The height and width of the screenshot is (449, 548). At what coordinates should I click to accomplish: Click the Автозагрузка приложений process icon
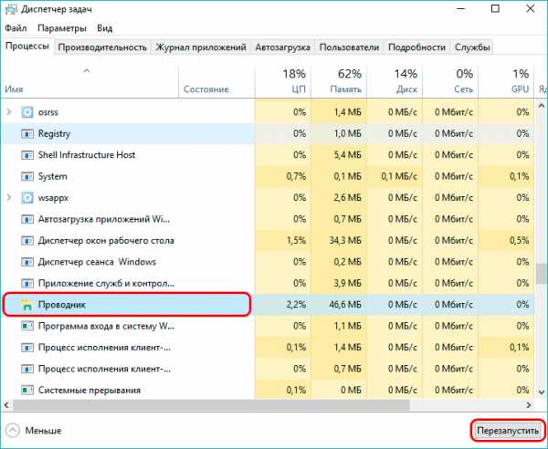tap(27, 219)
